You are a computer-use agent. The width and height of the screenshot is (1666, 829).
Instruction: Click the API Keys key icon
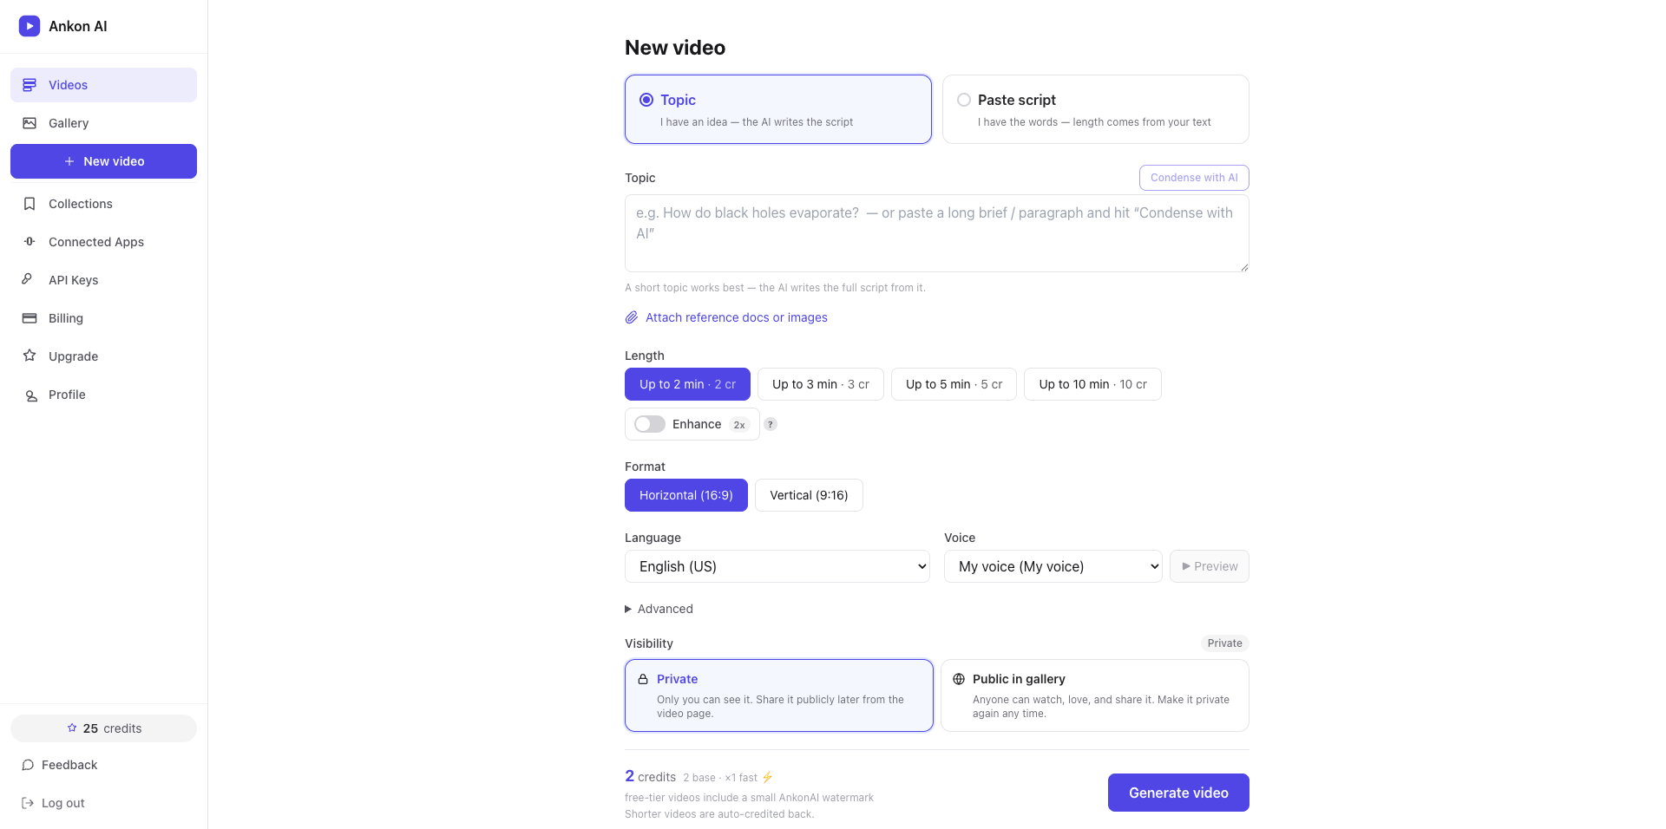30,280
